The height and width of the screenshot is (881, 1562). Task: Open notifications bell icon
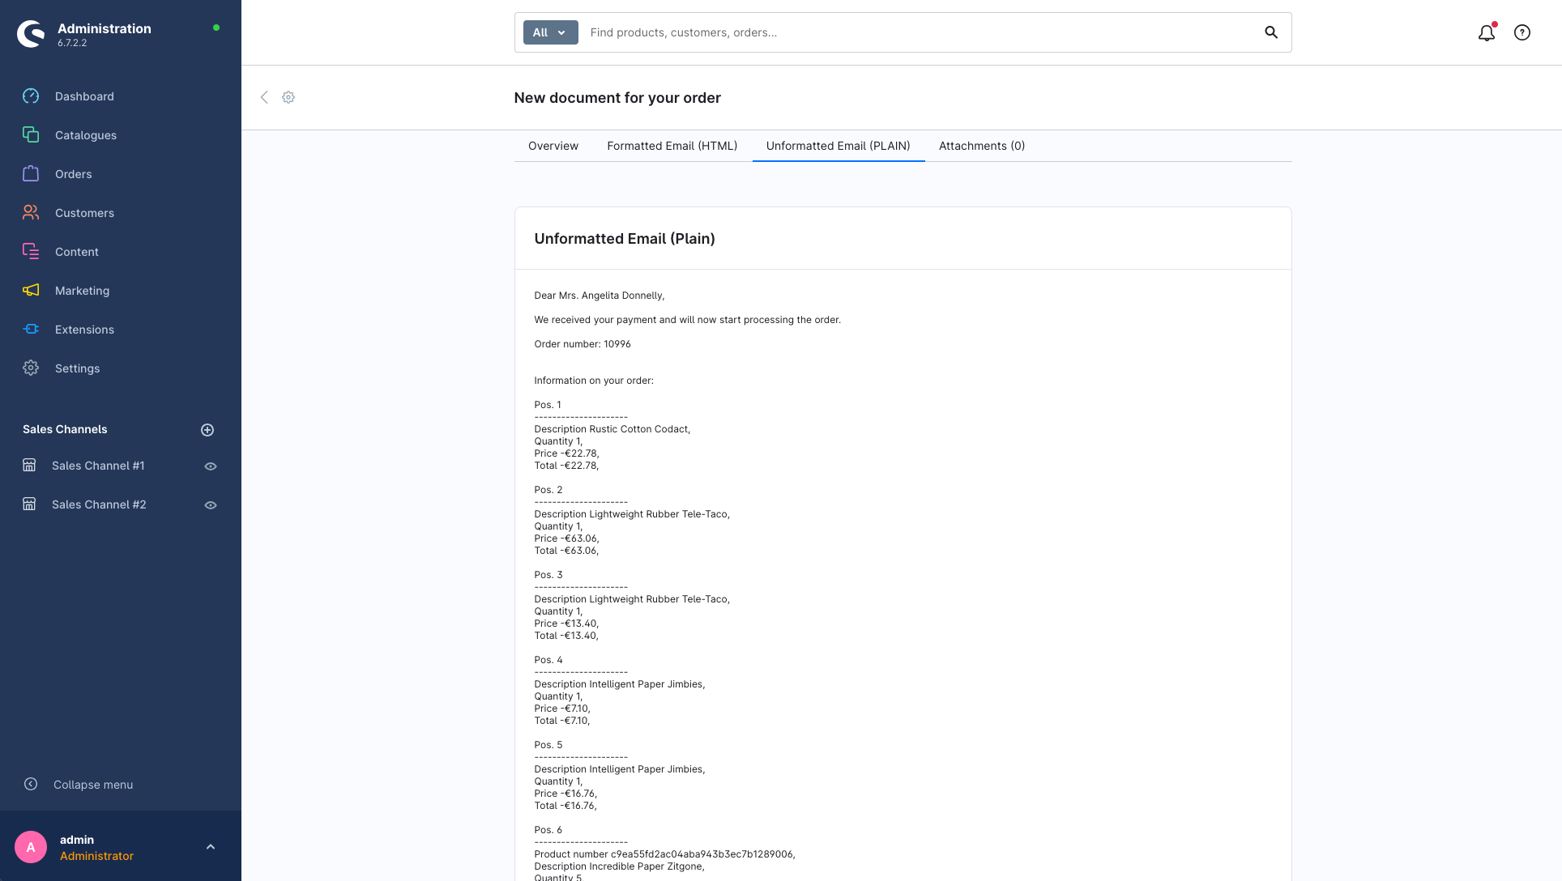[1486, 33]
